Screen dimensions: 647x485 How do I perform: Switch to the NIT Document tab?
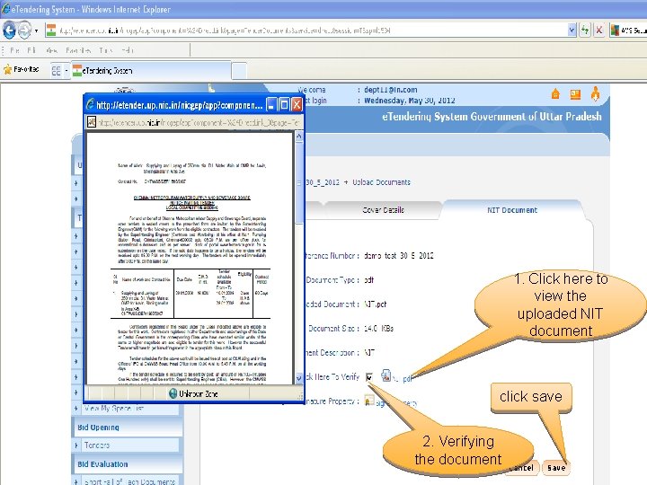click(x=512, y=210)
